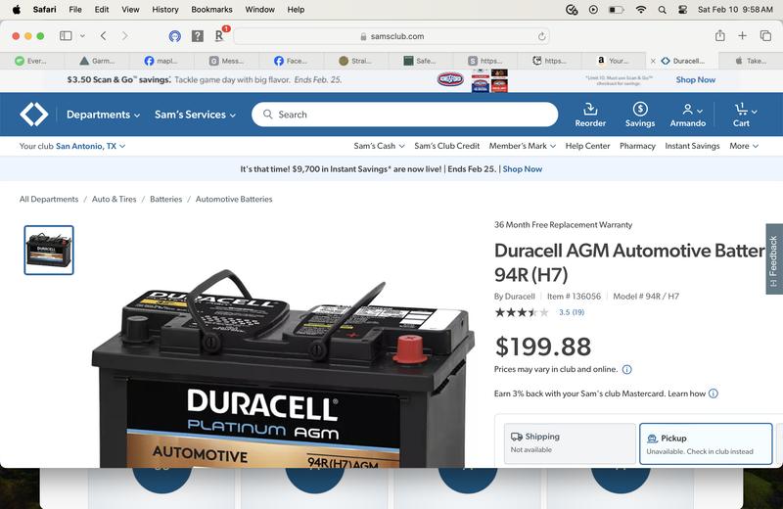Click the battery status icon
This screenshot has width=783, height=509.
click(617, 9)
